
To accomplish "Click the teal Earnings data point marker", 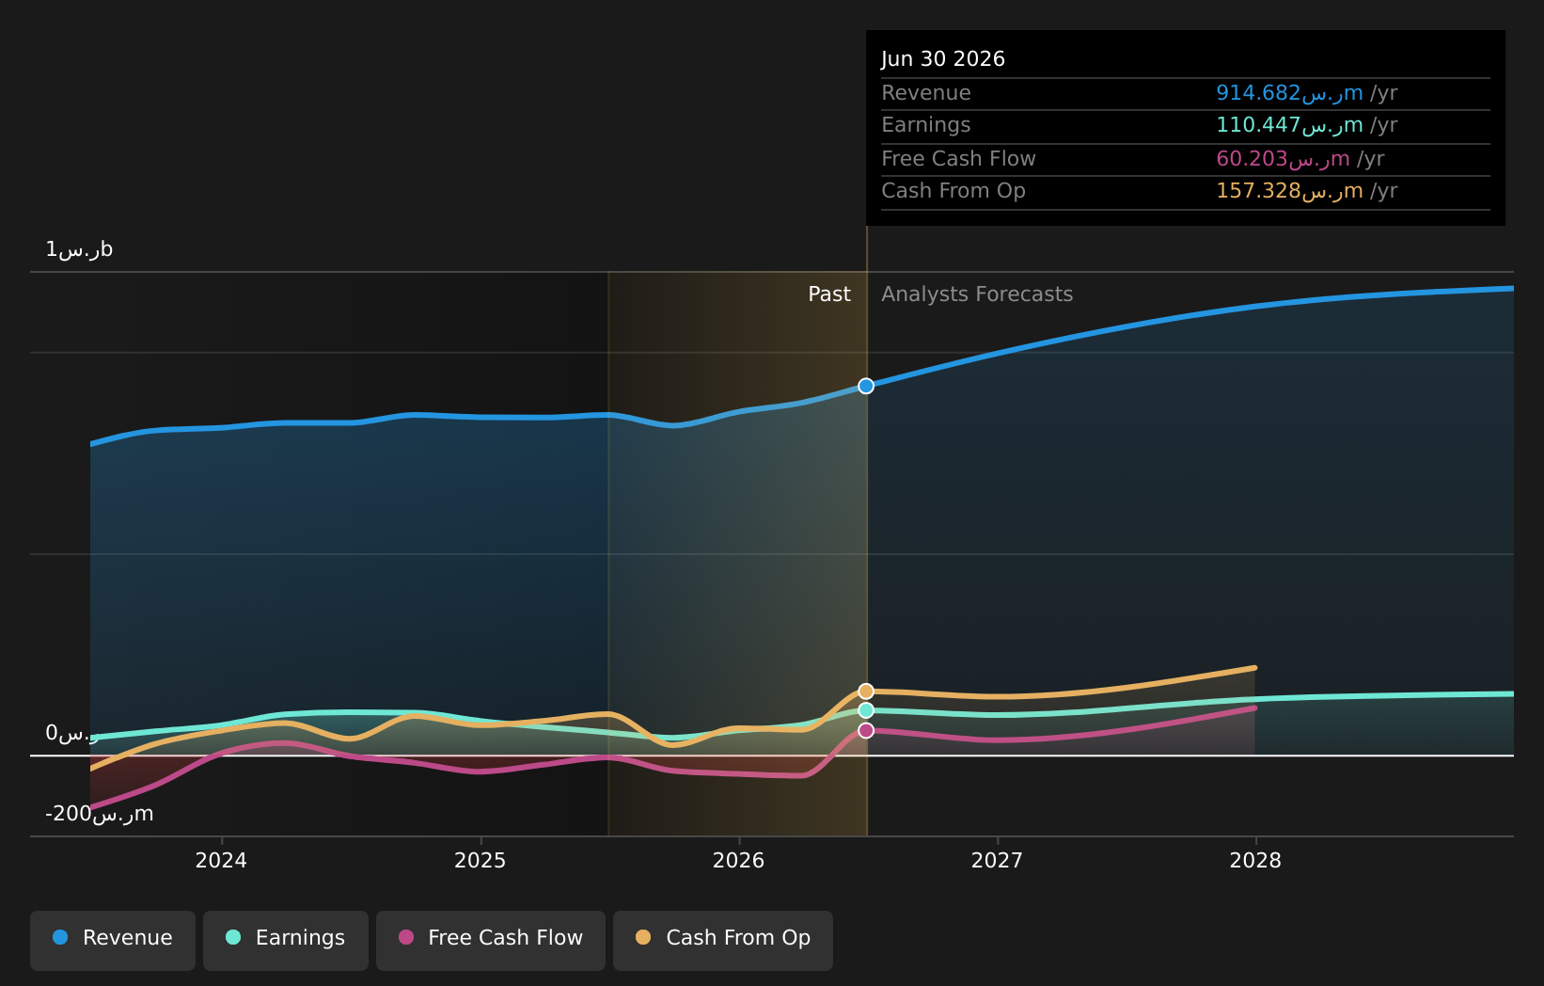I will click(x=866, y=710).
